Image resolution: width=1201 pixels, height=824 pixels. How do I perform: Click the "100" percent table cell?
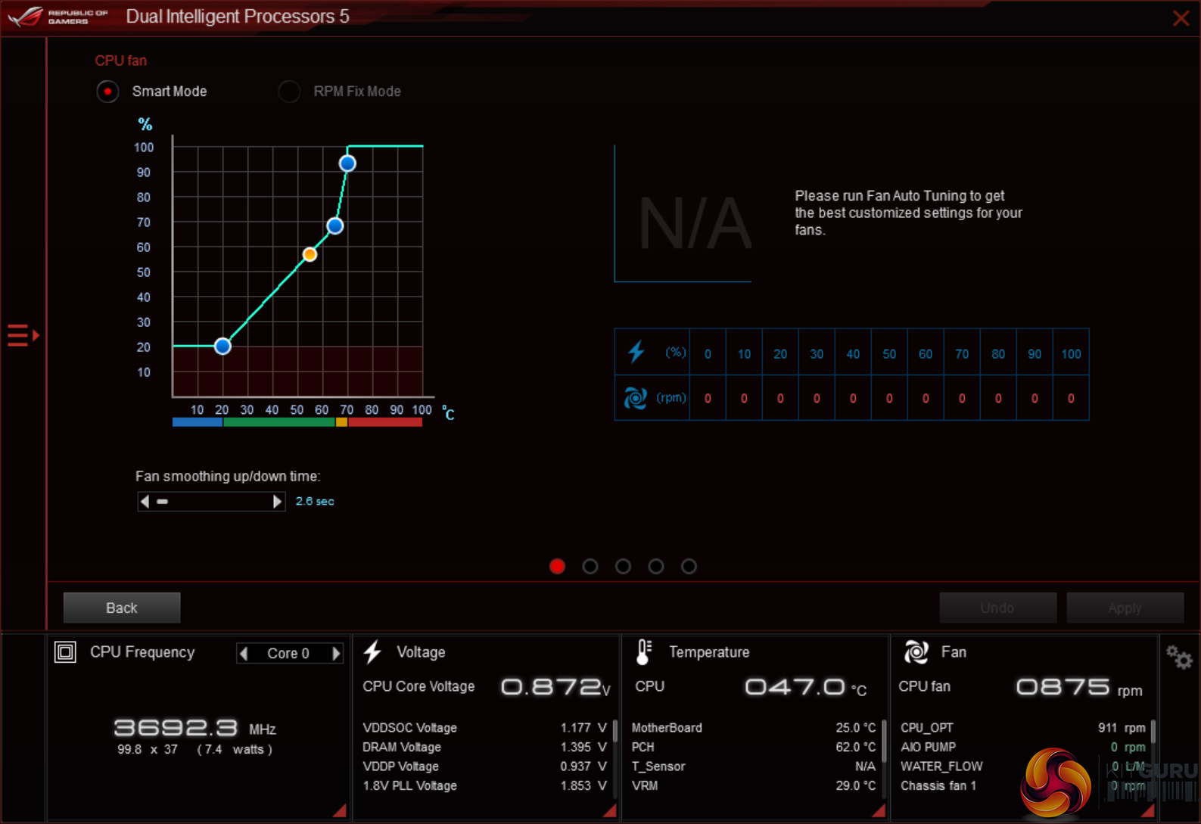1071,353
